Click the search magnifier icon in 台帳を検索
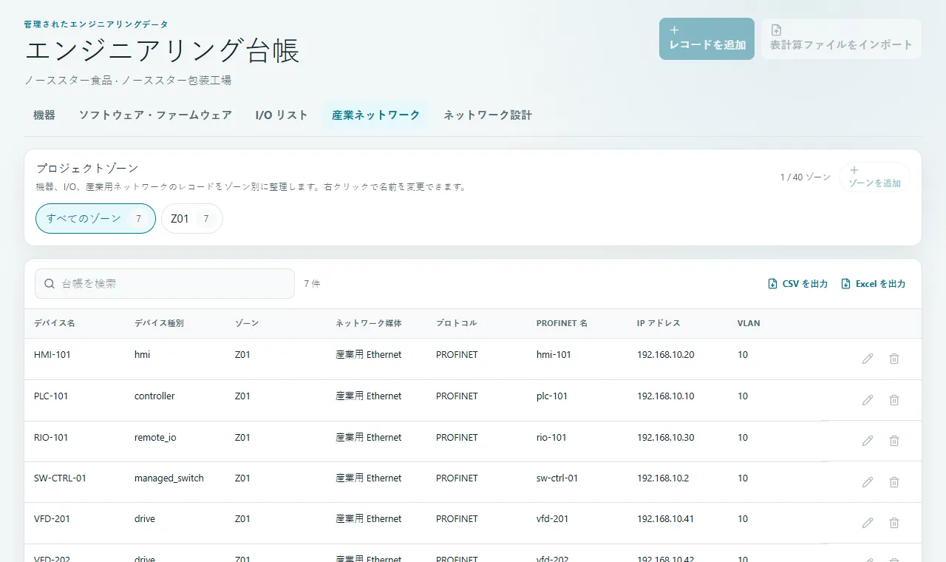Screen dimensions: 946x562 point(50,283)
